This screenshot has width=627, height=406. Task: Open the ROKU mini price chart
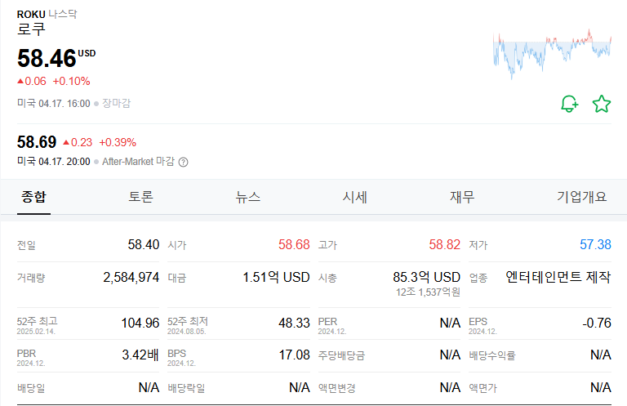[552, 54]
